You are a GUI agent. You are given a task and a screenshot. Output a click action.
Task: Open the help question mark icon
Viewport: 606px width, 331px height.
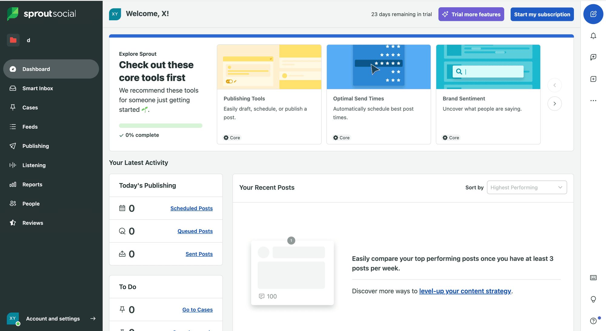coord(593,321)
